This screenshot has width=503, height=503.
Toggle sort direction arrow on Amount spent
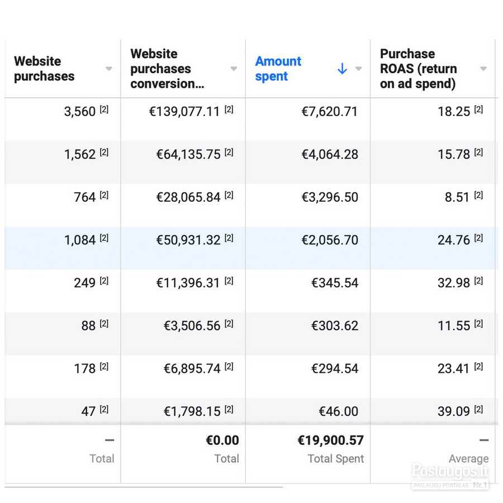tap(342, 69)
